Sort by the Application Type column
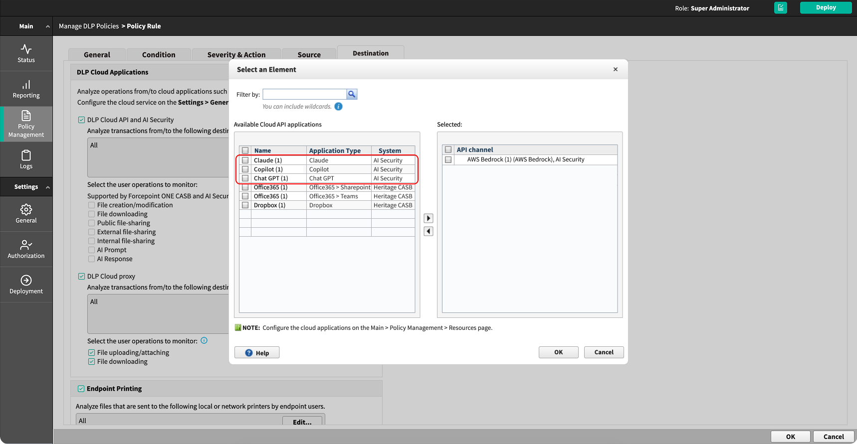The image size is (857, 444). pyautogui.click(x=339, y=150)
